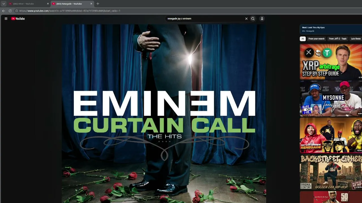362x203 pixels.
Task: Open the Mysonne freestyle Bars on I-95 video
Action: coord(331,98)
